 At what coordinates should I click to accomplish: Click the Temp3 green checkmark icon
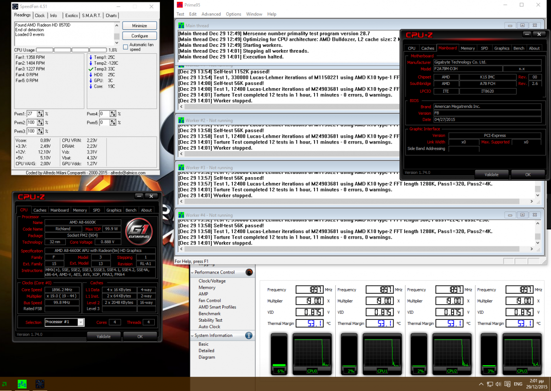coord(91,69)
